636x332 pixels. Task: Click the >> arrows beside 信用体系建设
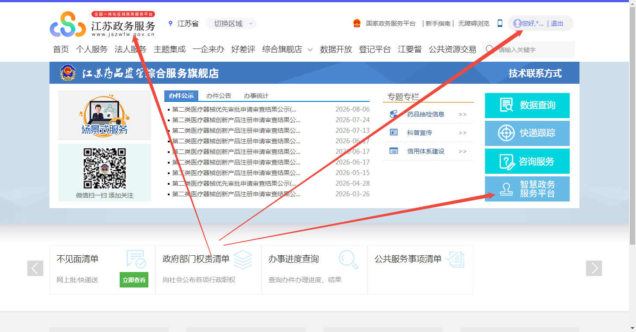(462, 151)
